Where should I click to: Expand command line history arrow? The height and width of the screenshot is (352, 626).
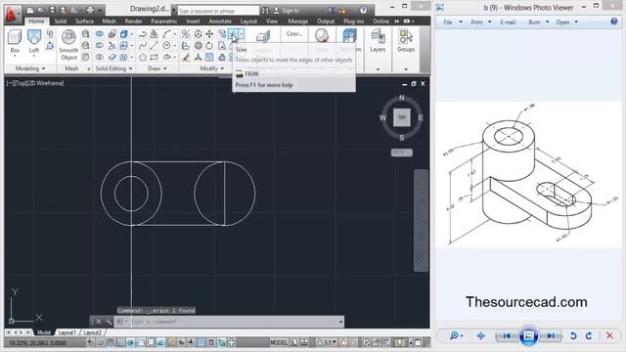pos(340,322)
